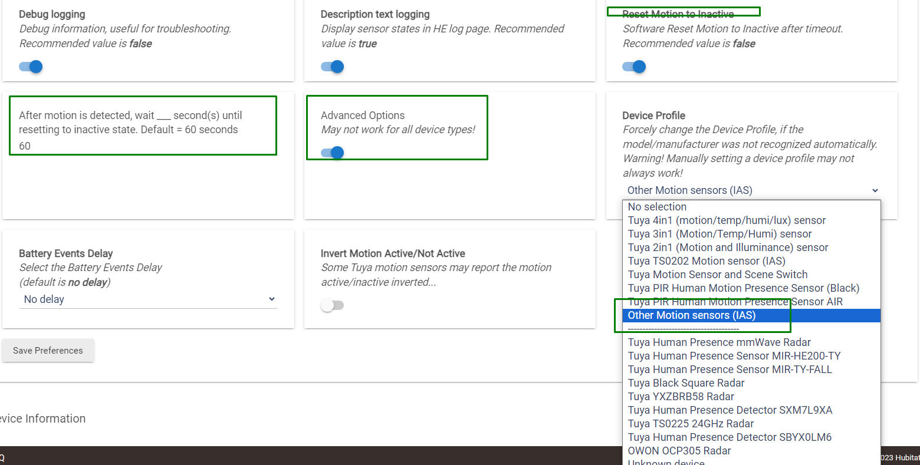Select Tuya TS0225 24GHz Radar profile

point(751,424)
